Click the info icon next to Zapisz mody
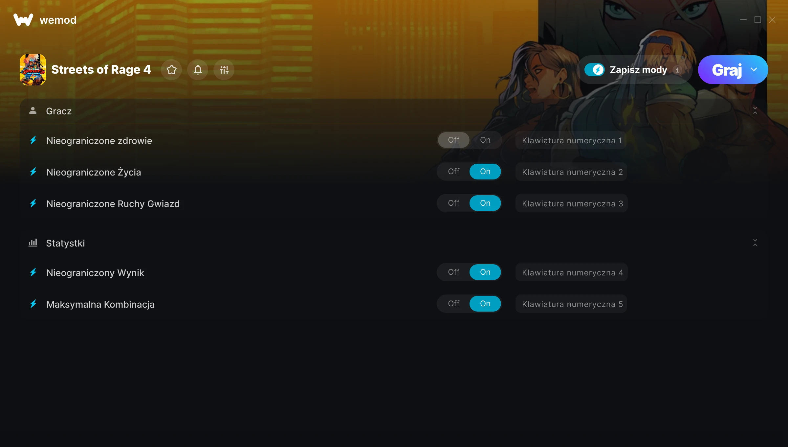 point(677,70)
